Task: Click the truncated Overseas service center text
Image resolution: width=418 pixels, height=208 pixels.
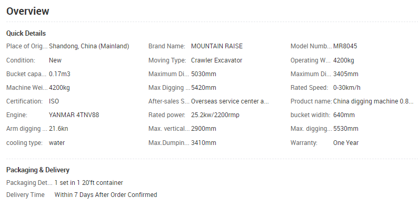Action: point(230,101)
